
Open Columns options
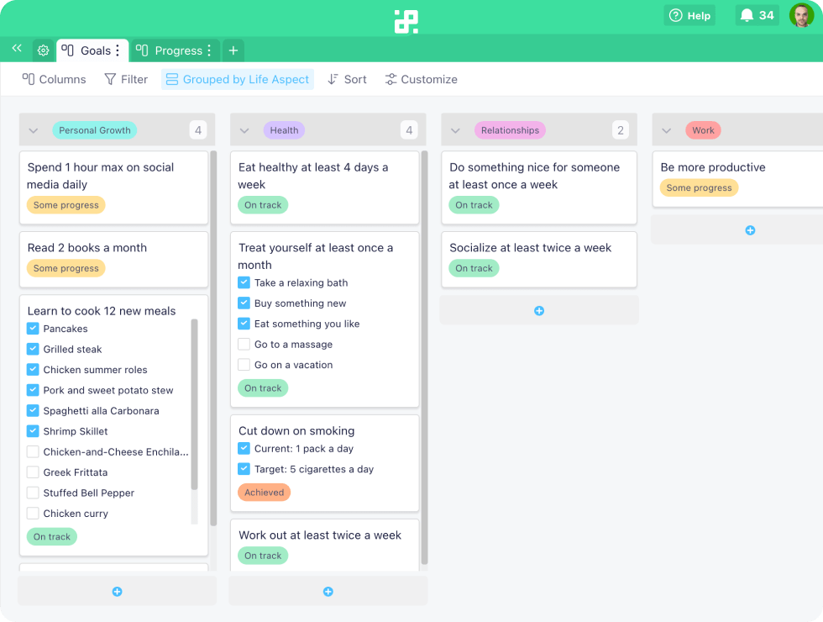pos(54,79)
